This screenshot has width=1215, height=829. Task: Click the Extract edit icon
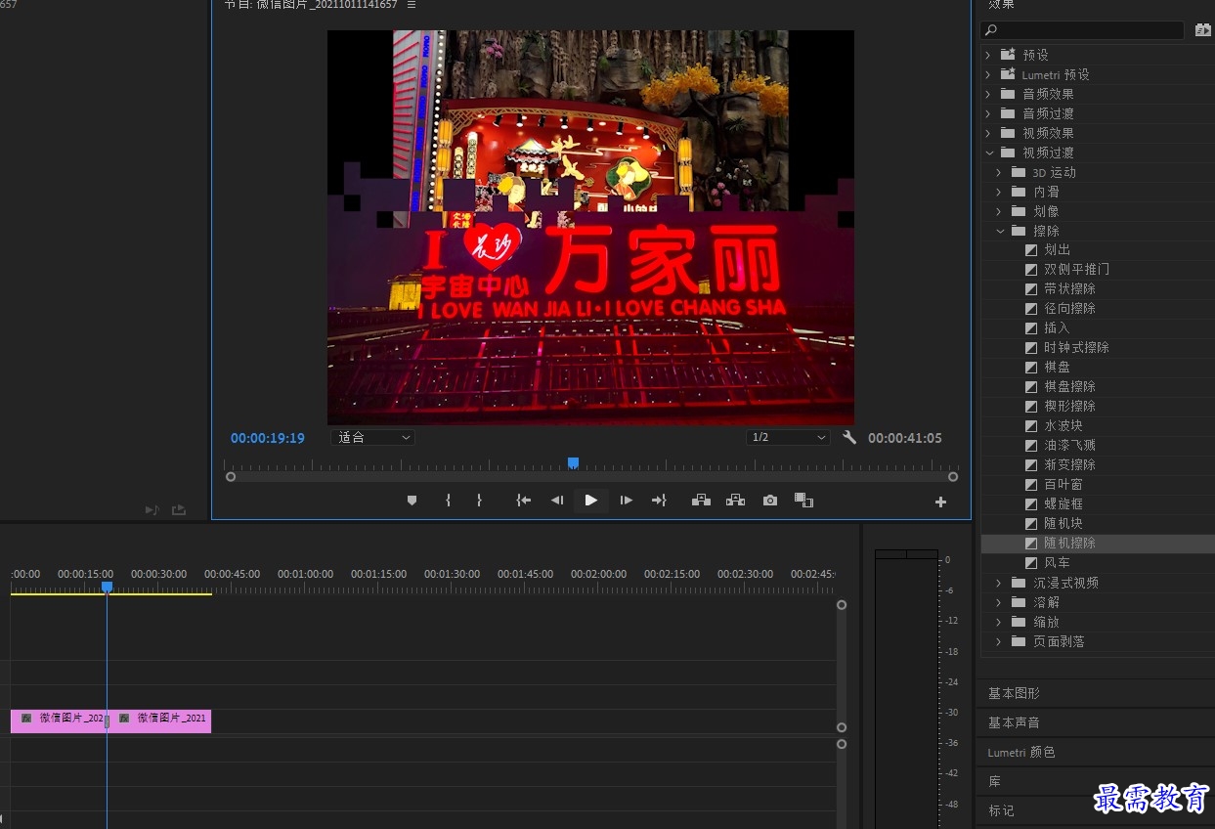(735, 501)
